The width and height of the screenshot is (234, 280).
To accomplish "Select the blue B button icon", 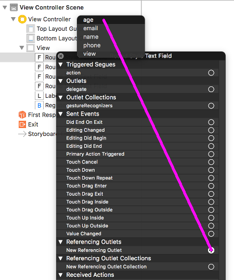I will coord(39,105).
